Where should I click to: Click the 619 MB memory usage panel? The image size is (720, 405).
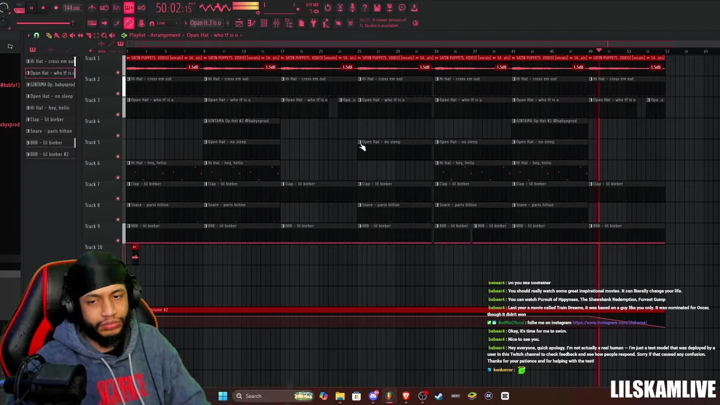click(312, 8)
